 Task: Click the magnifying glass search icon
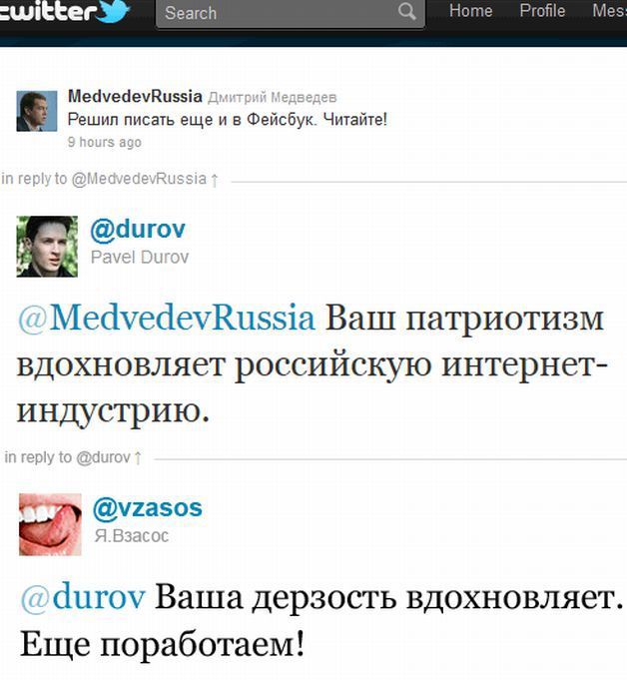click(x=406, y=12)
